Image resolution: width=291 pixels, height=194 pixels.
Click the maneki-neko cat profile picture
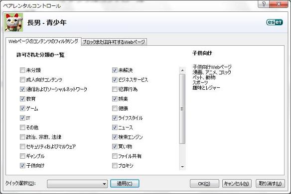(14, 22)
